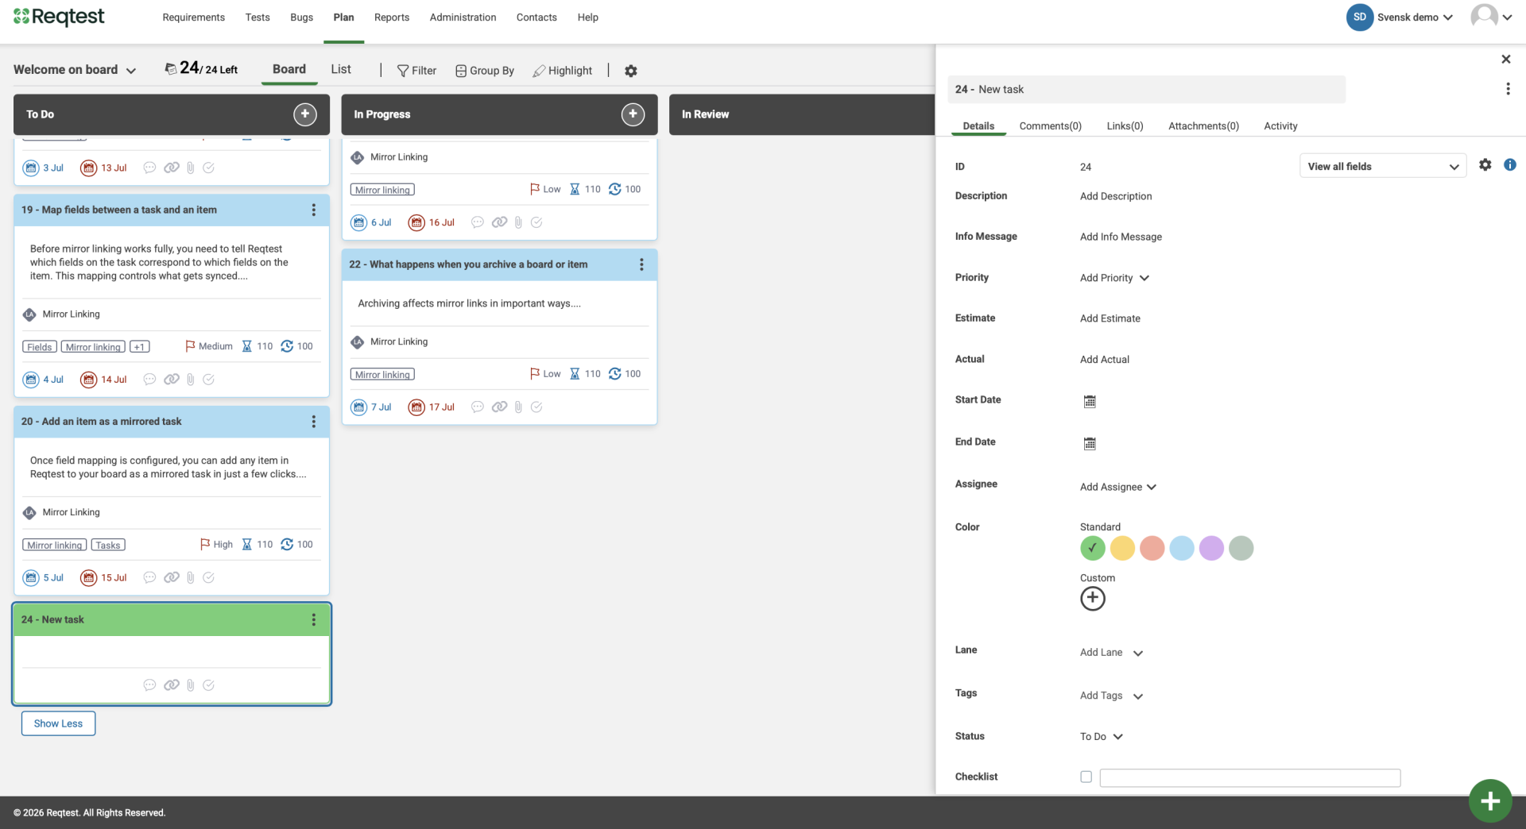Open the Add Assignee dropdown
1526x829 pixels.
(x=1117, y=487)
